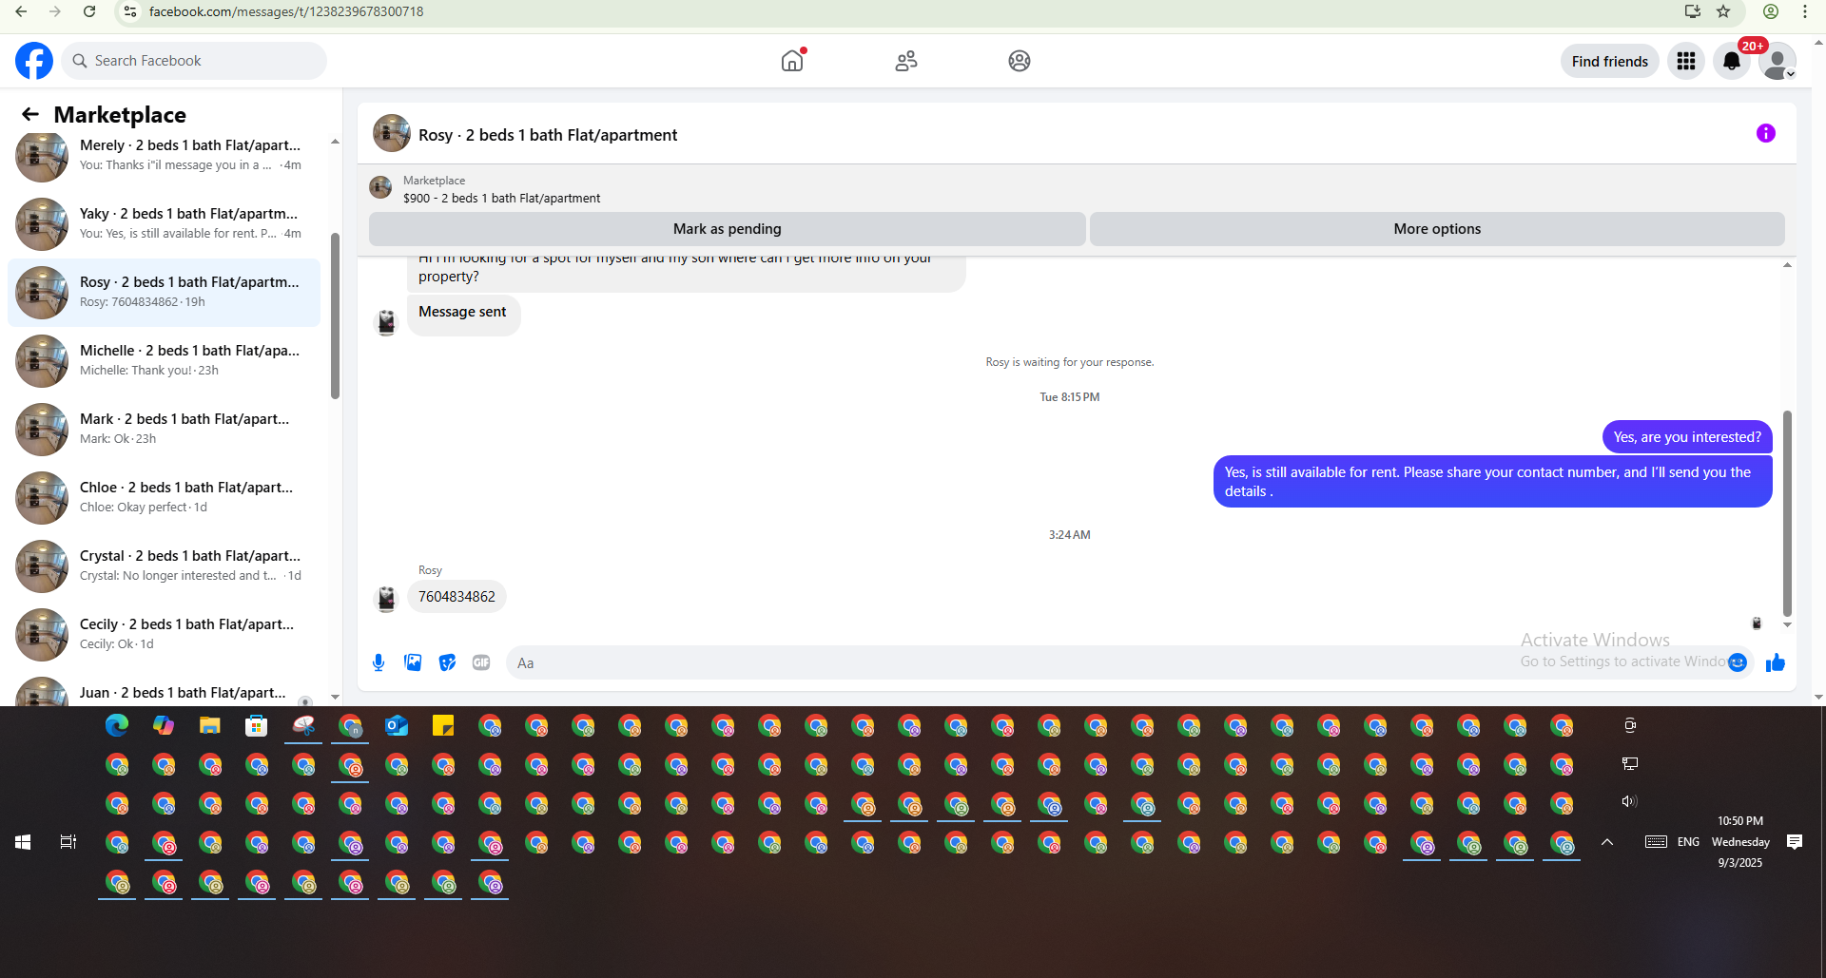Open the Crystal conversation
The image size is (1826, 978).
(164, 566)
